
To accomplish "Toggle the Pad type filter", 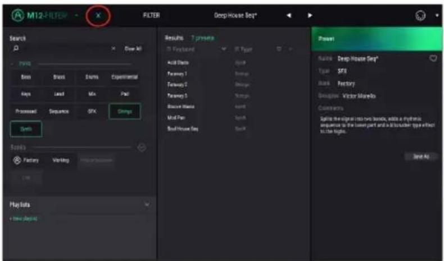I will pyautogui.click(x=125, y=94).
